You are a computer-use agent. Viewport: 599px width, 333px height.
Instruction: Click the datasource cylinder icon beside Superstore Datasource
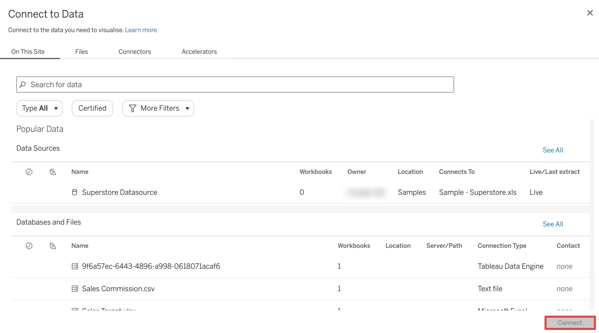coord(75,192)
